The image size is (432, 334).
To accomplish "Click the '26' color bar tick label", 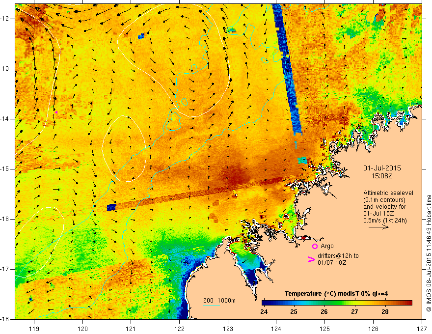I will (x=324, y=312).
